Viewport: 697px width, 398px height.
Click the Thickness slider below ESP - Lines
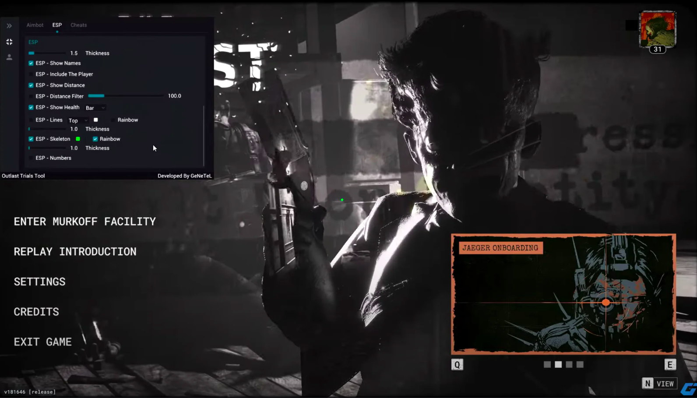click(47, 129)
